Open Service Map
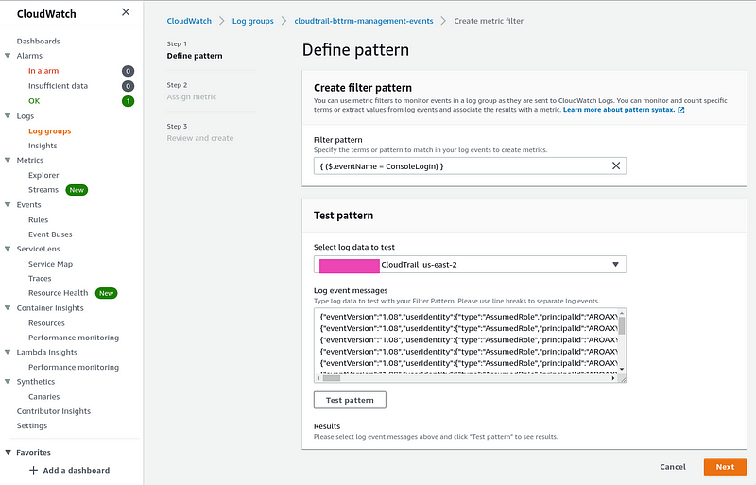Screen dimensions: 756x485 coord(51,264)
